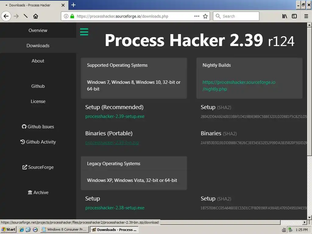This screenshot has height=234, width=312.
Task: Download processhacker-2.39-bin.zip portable binaries
Action: click(112, 143)
